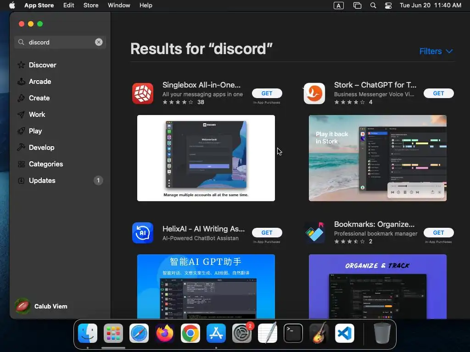Viewport: 470px width, 352px height.
Task: Click 'Business Messenger Voice Vi...' subtitle
Action: coord(374,94)
